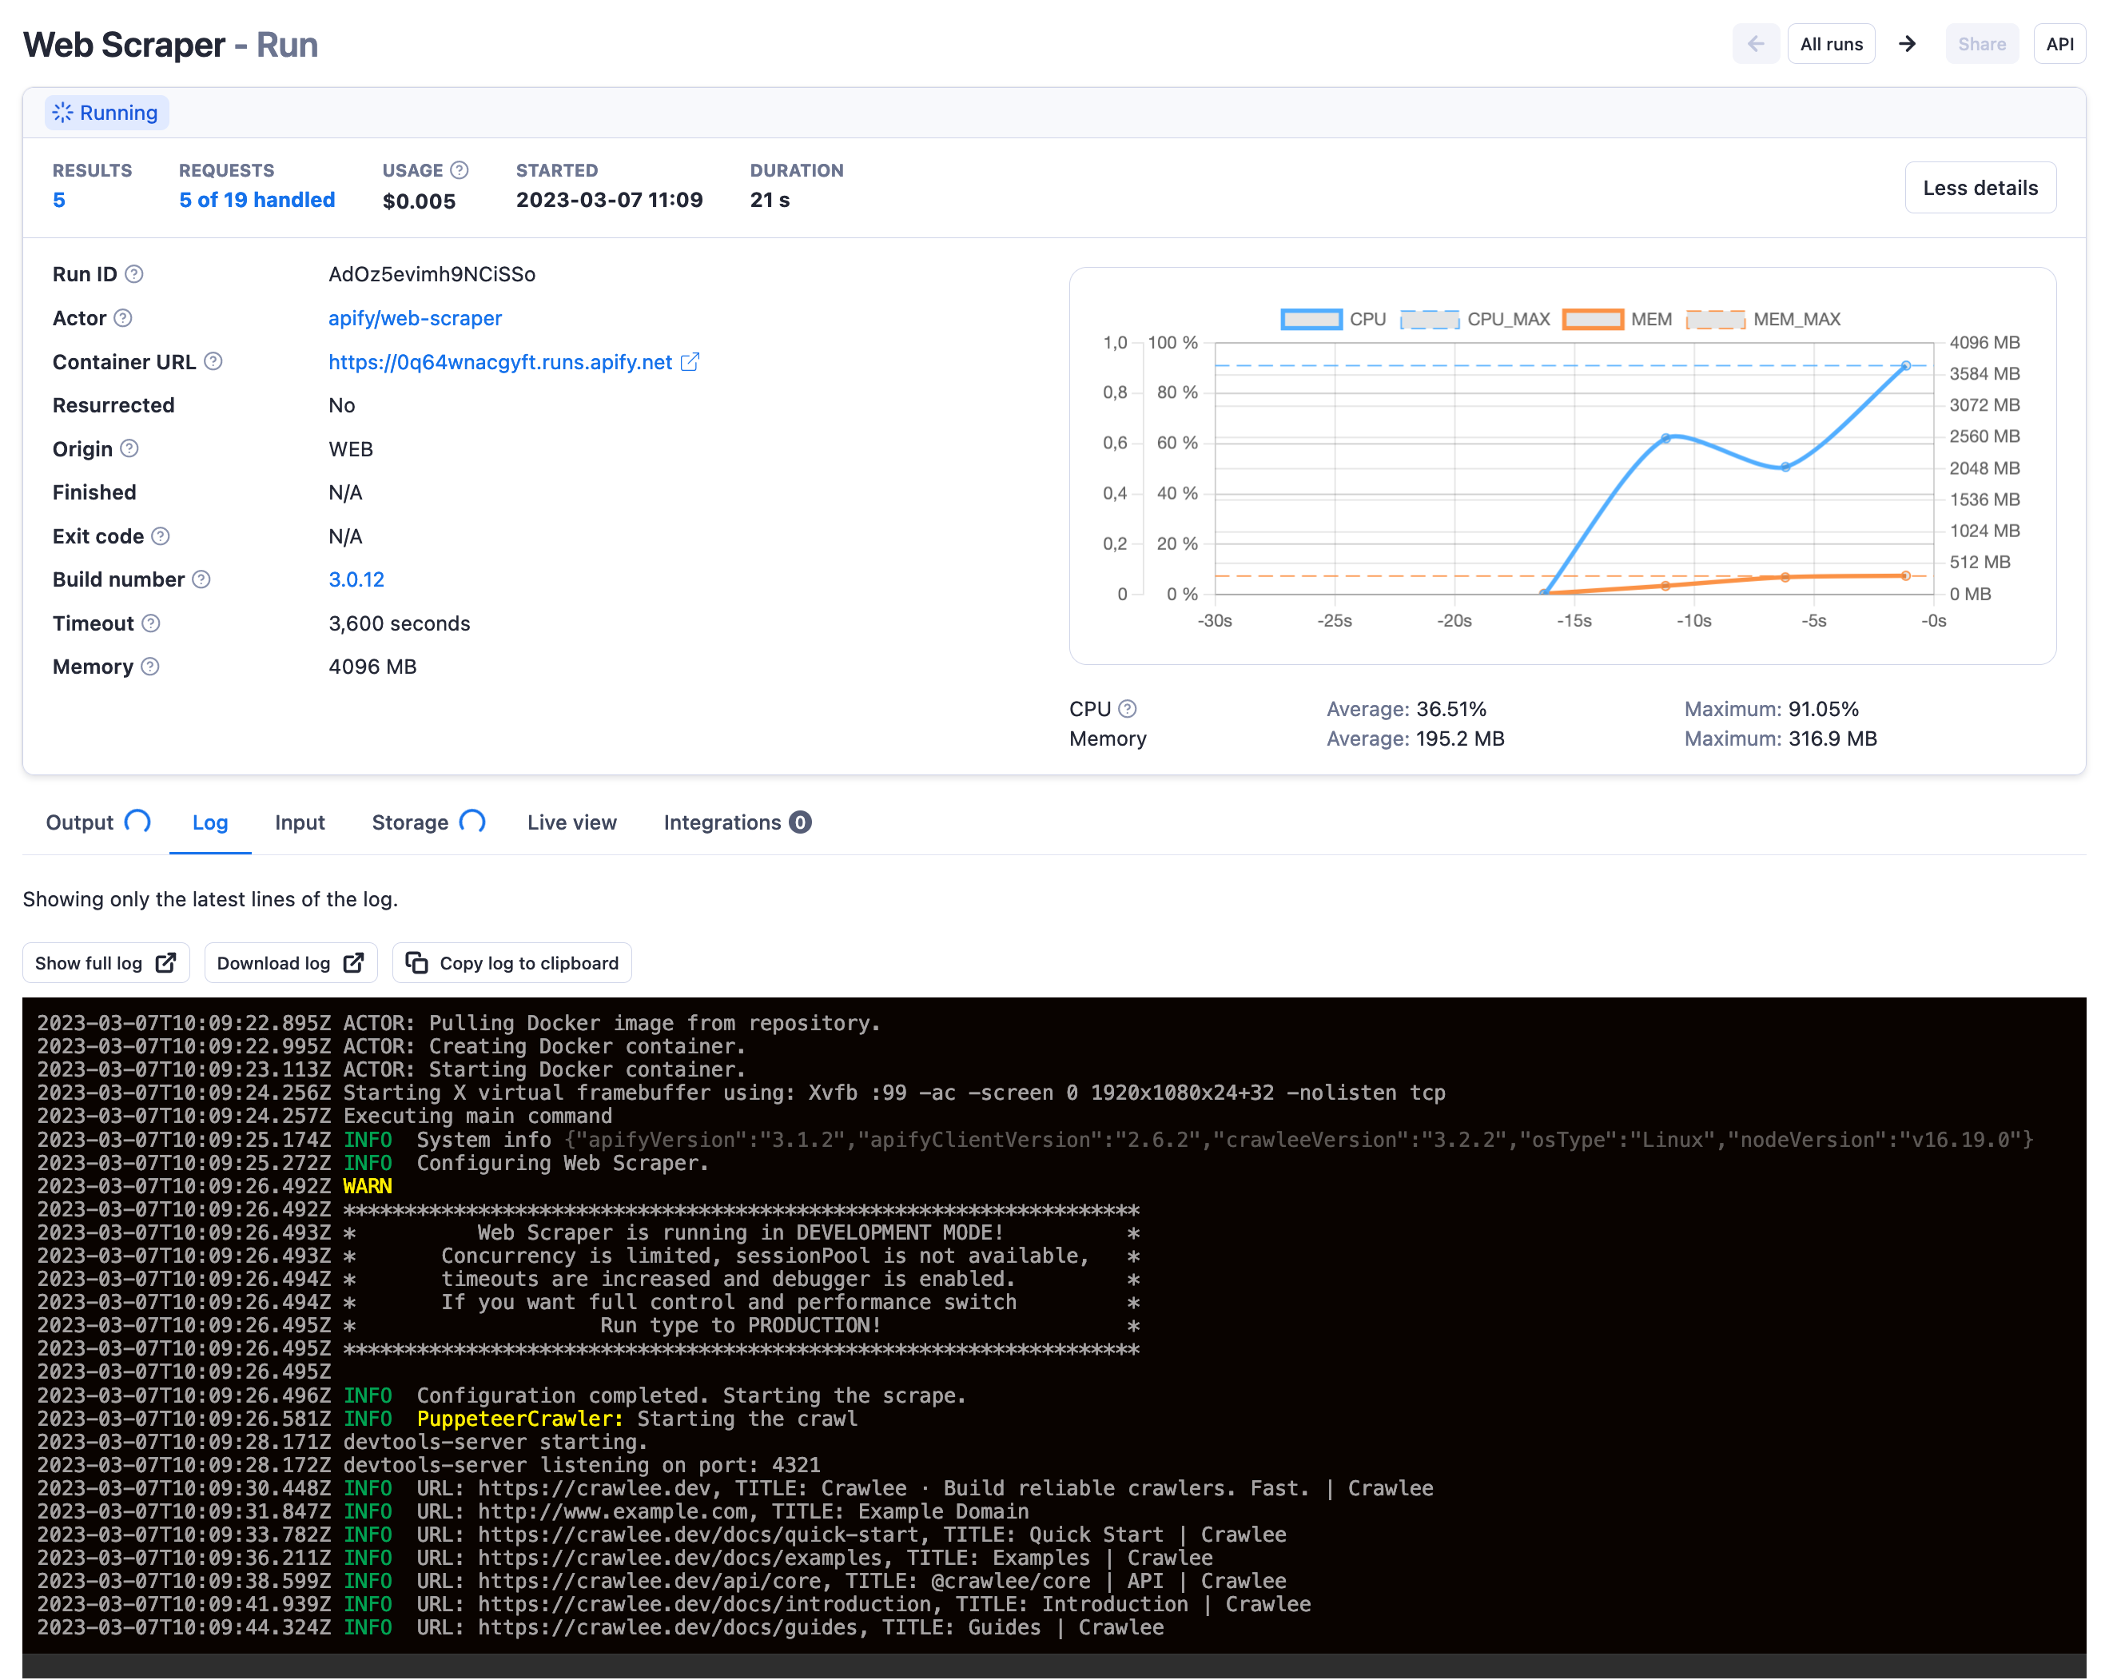The width and height of the screenshot is (2105, 1680).
Task: Toggle CPU series in chart legend
Action: 1311,319
